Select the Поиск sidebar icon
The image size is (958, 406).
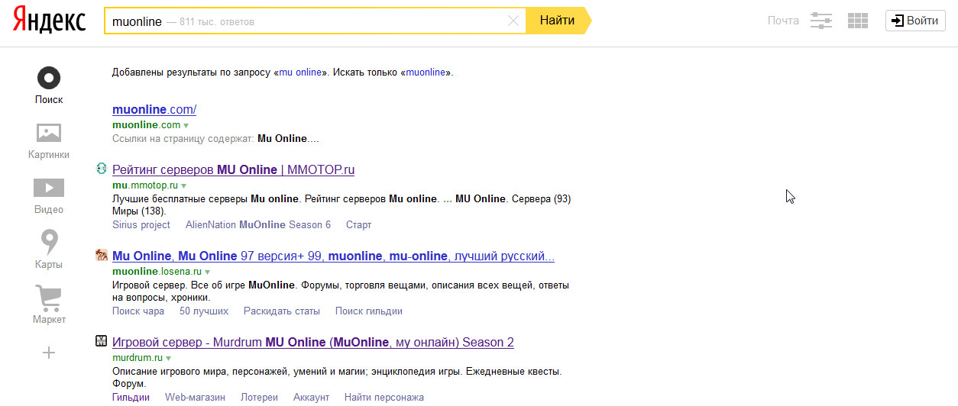coord(49,78)
